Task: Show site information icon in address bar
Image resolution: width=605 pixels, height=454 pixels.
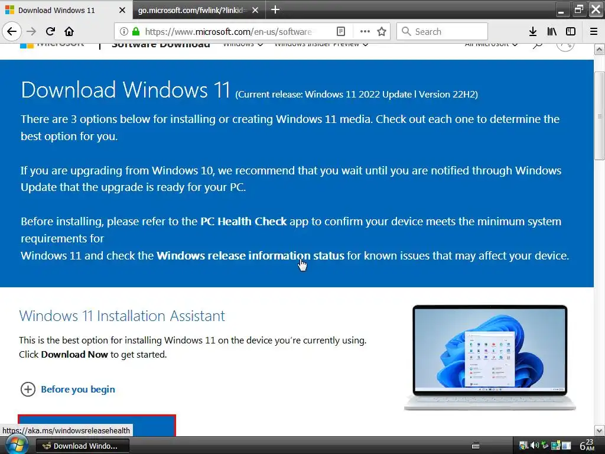Action: point(123,31)
